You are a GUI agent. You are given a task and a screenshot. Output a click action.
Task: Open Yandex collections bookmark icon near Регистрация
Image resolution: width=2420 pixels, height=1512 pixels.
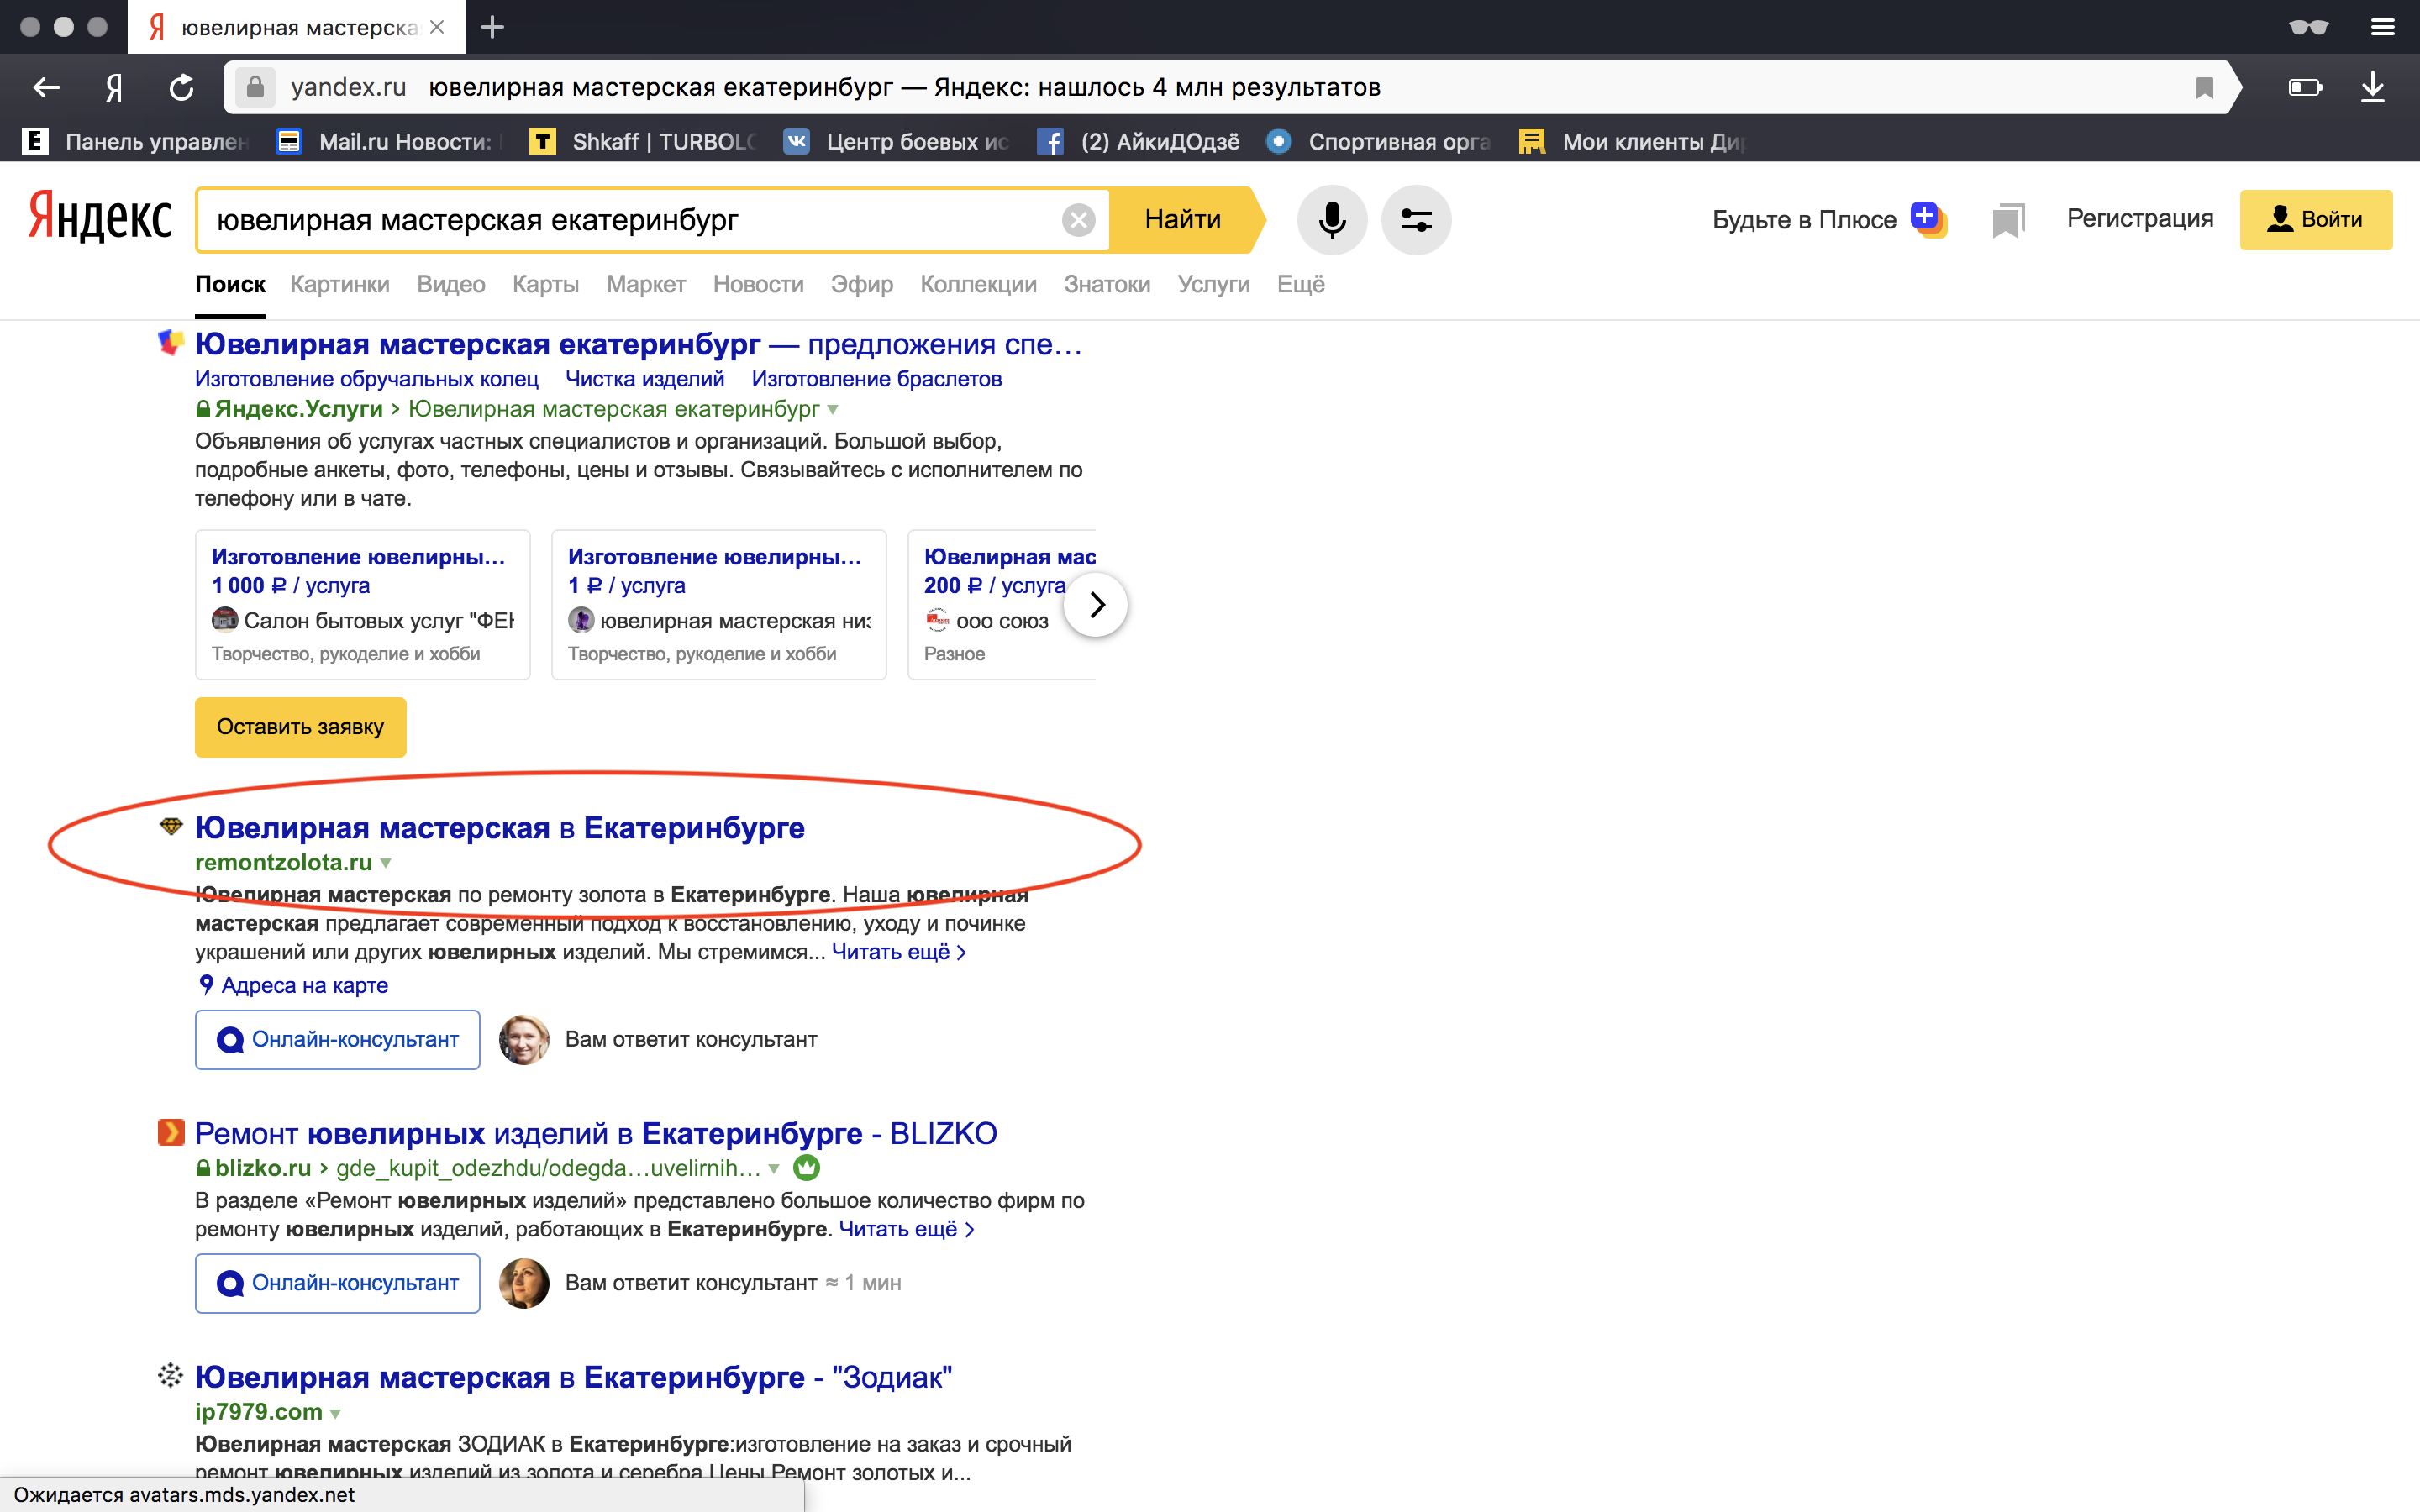click(2007, 220)
